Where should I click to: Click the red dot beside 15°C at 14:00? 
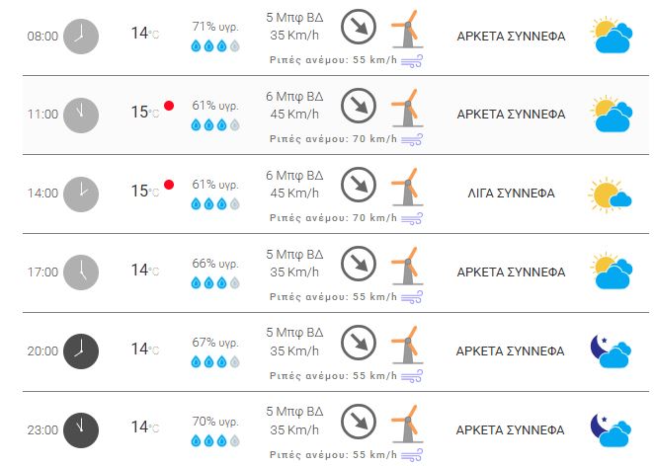169,185
